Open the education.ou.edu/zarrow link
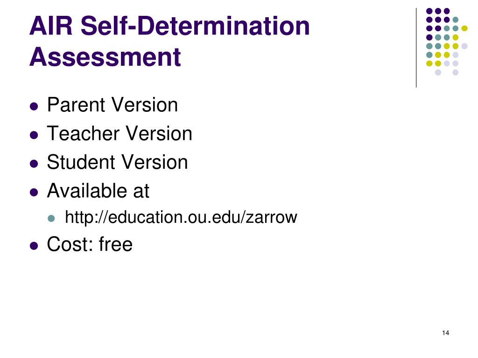This screenshot has width=478, height=358. (181, 217)
